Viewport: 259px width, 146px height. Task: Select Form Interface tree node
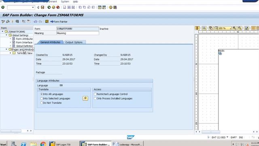pos(24,42)
